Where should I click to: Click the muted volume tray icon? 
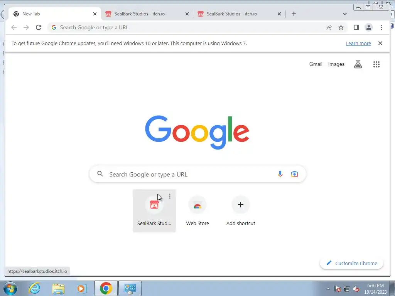coord(356,289)
